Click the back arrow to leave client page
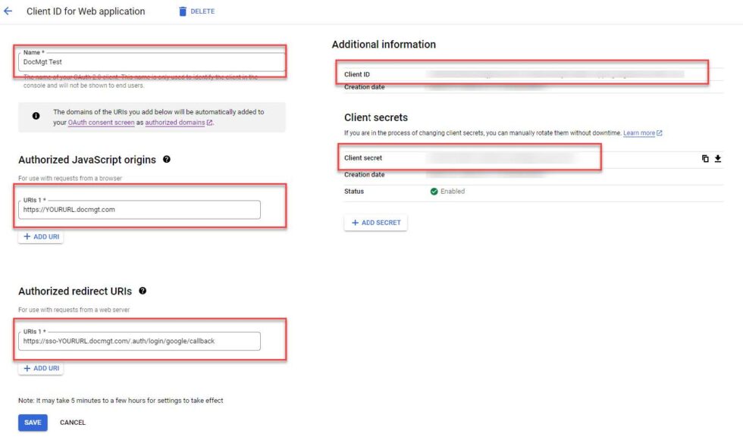 point(8,11)
